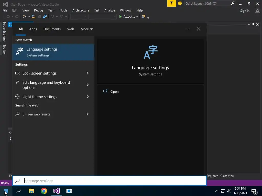Open the Analyze menu

click(110, 10)
